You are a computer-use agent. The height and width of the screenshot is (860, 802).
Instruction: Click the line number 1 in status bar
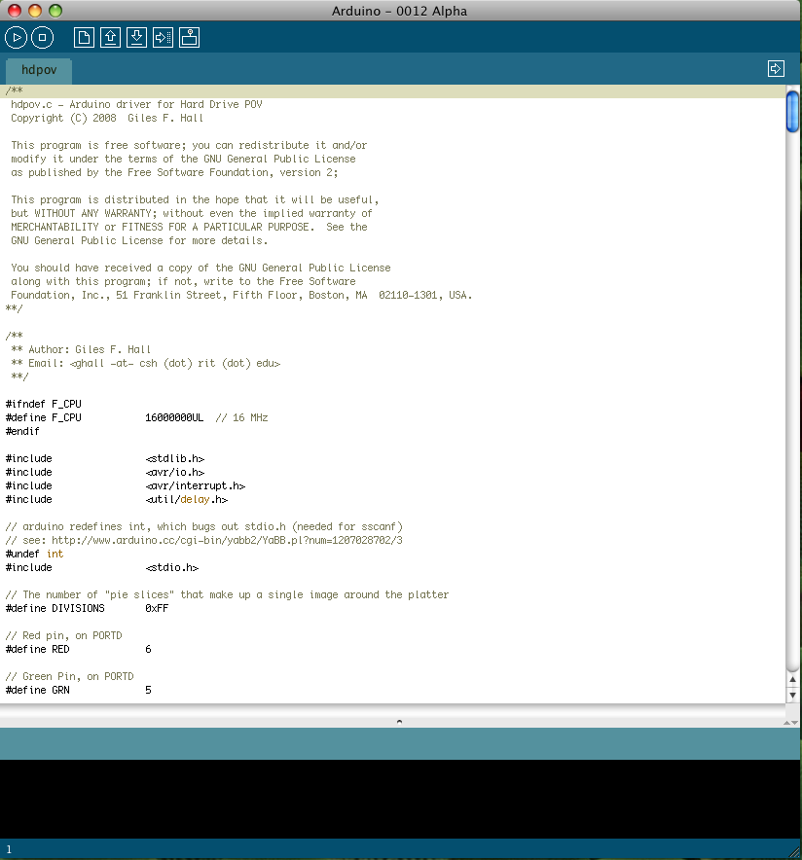point(9,849)
